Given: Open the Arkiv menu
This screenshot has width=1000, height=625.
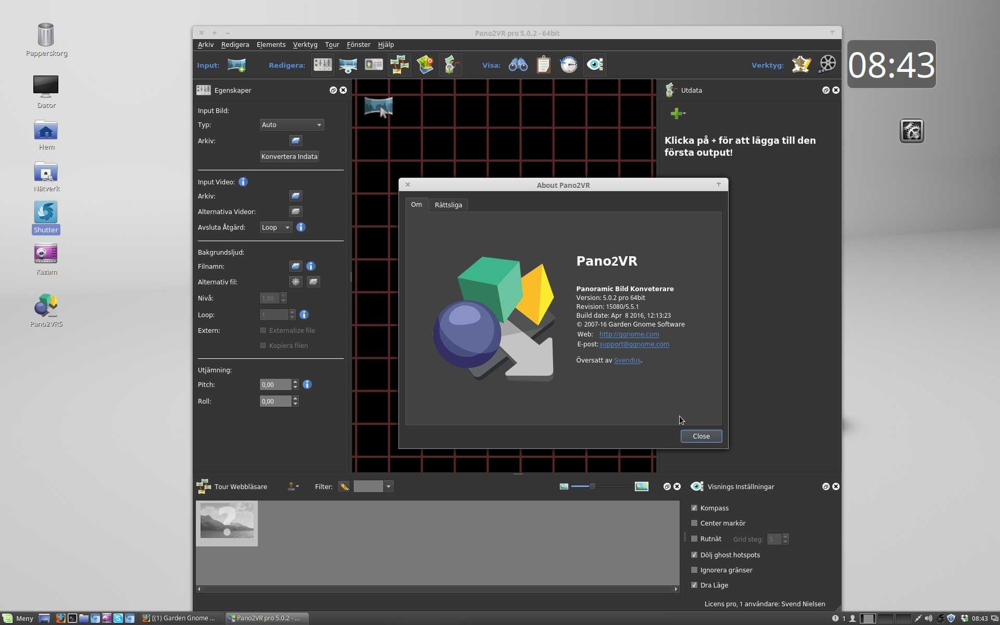Looking at the screenshot, I should tap(206, 45).
